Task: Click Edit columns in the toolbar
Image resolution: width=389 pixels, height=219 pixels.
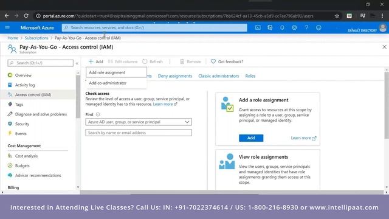Action: (123, 61)
